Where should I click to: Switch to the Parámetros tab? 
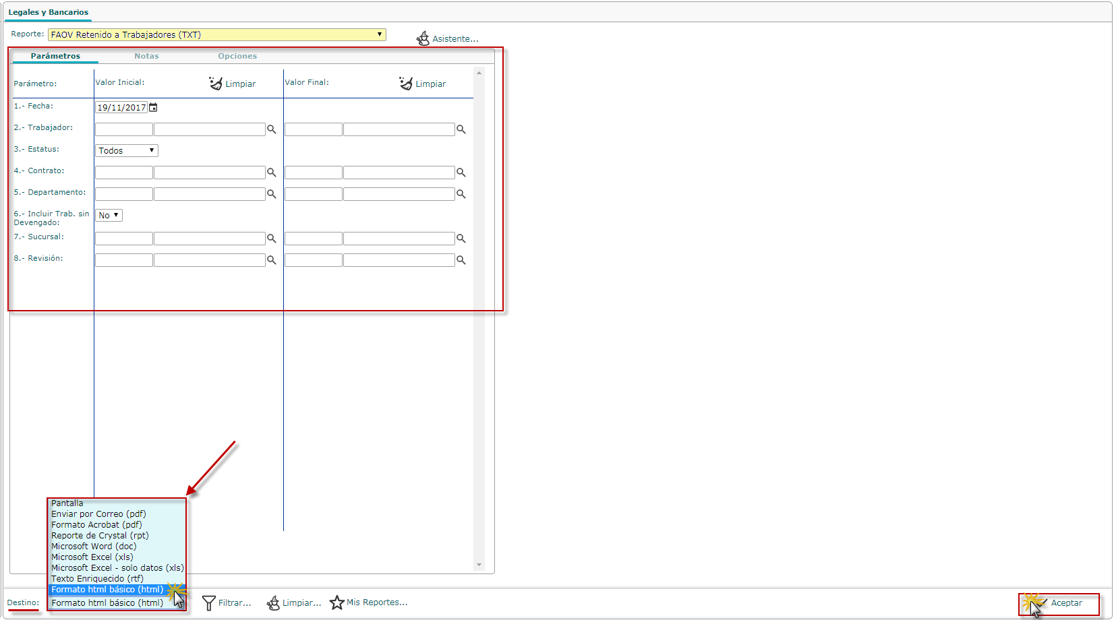(x=55, y=56)
